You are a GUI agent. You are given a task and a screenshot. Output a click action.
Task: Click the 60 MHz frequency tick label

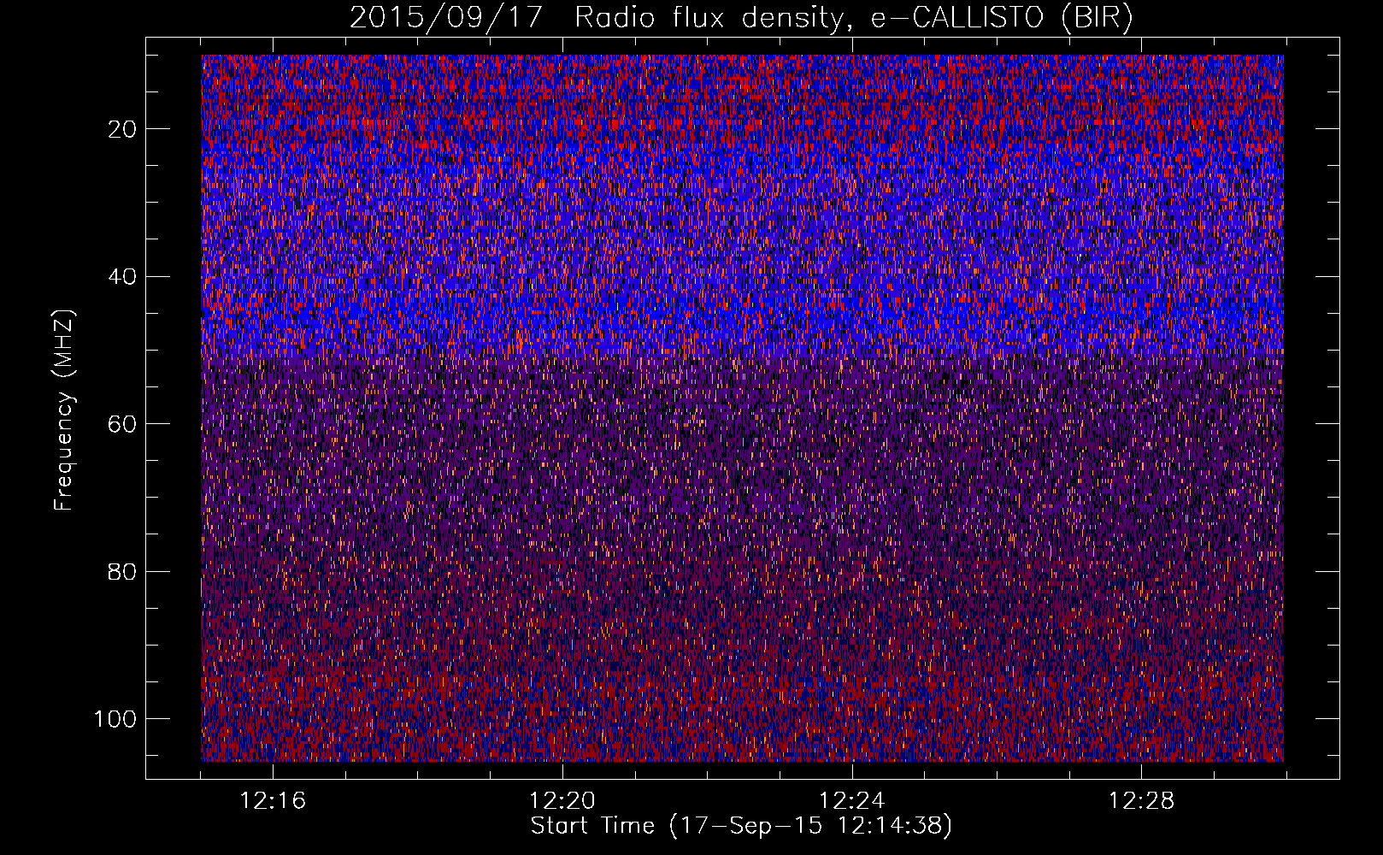(x=123, y=424)
